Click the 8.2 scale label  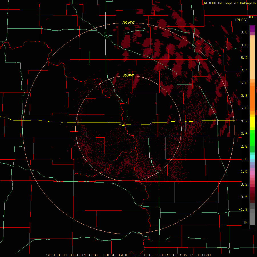(x=244, y=57)
